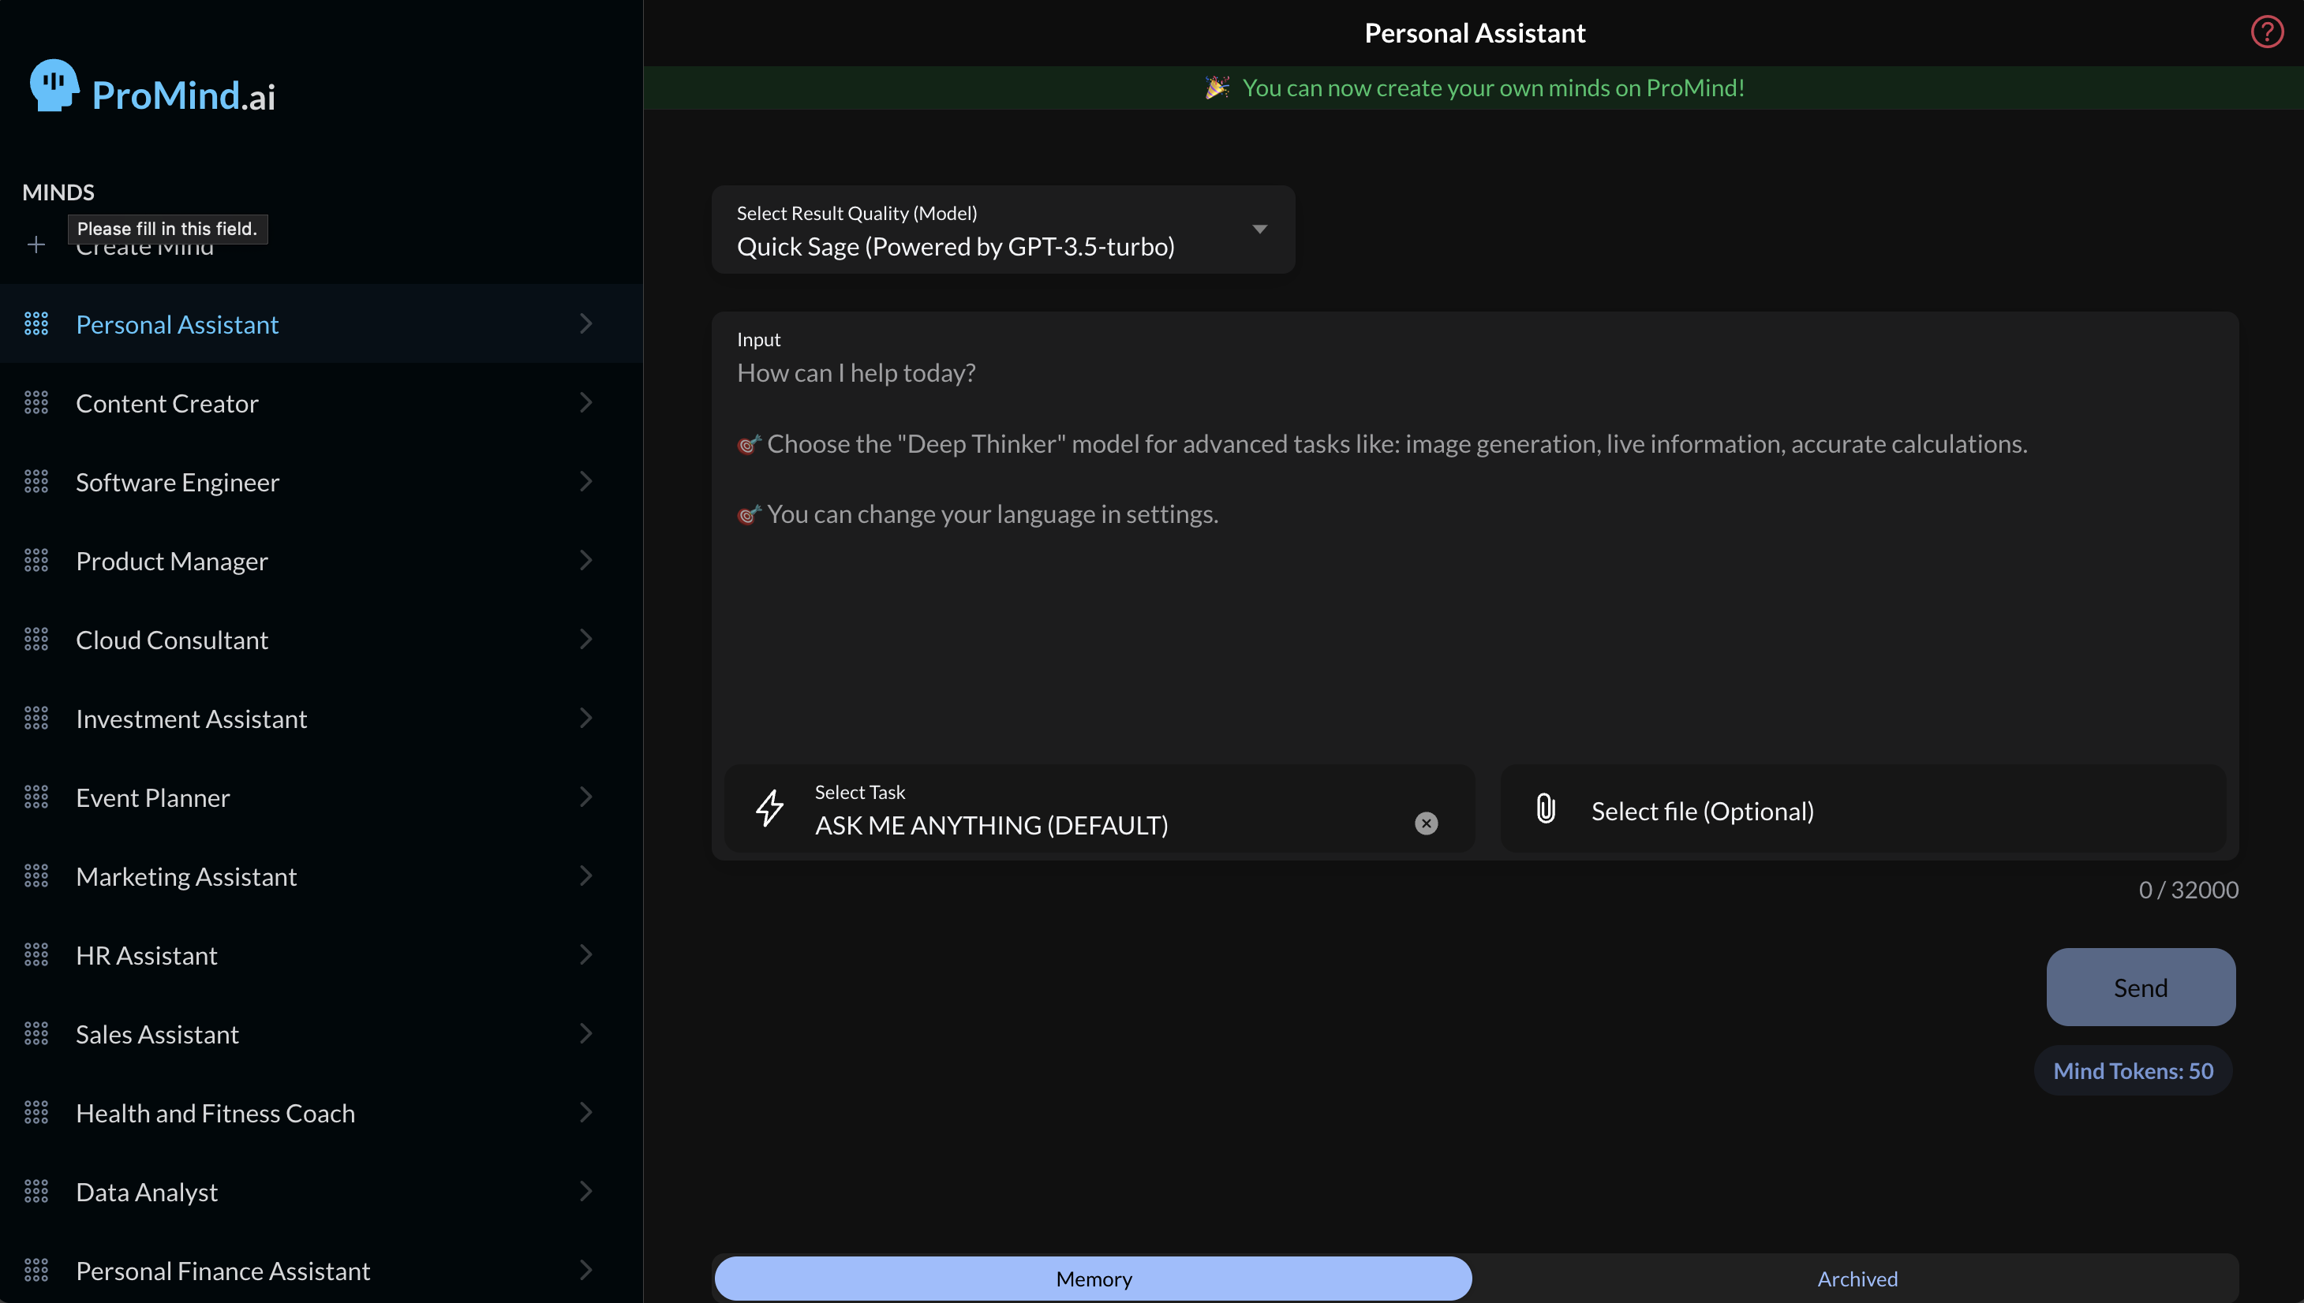Switch to the Memory tab
2304x1303 pixels.
[x=1092, y=1278]
